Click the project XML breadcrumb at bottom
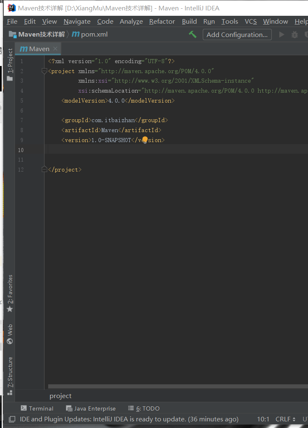 (60, 396)
